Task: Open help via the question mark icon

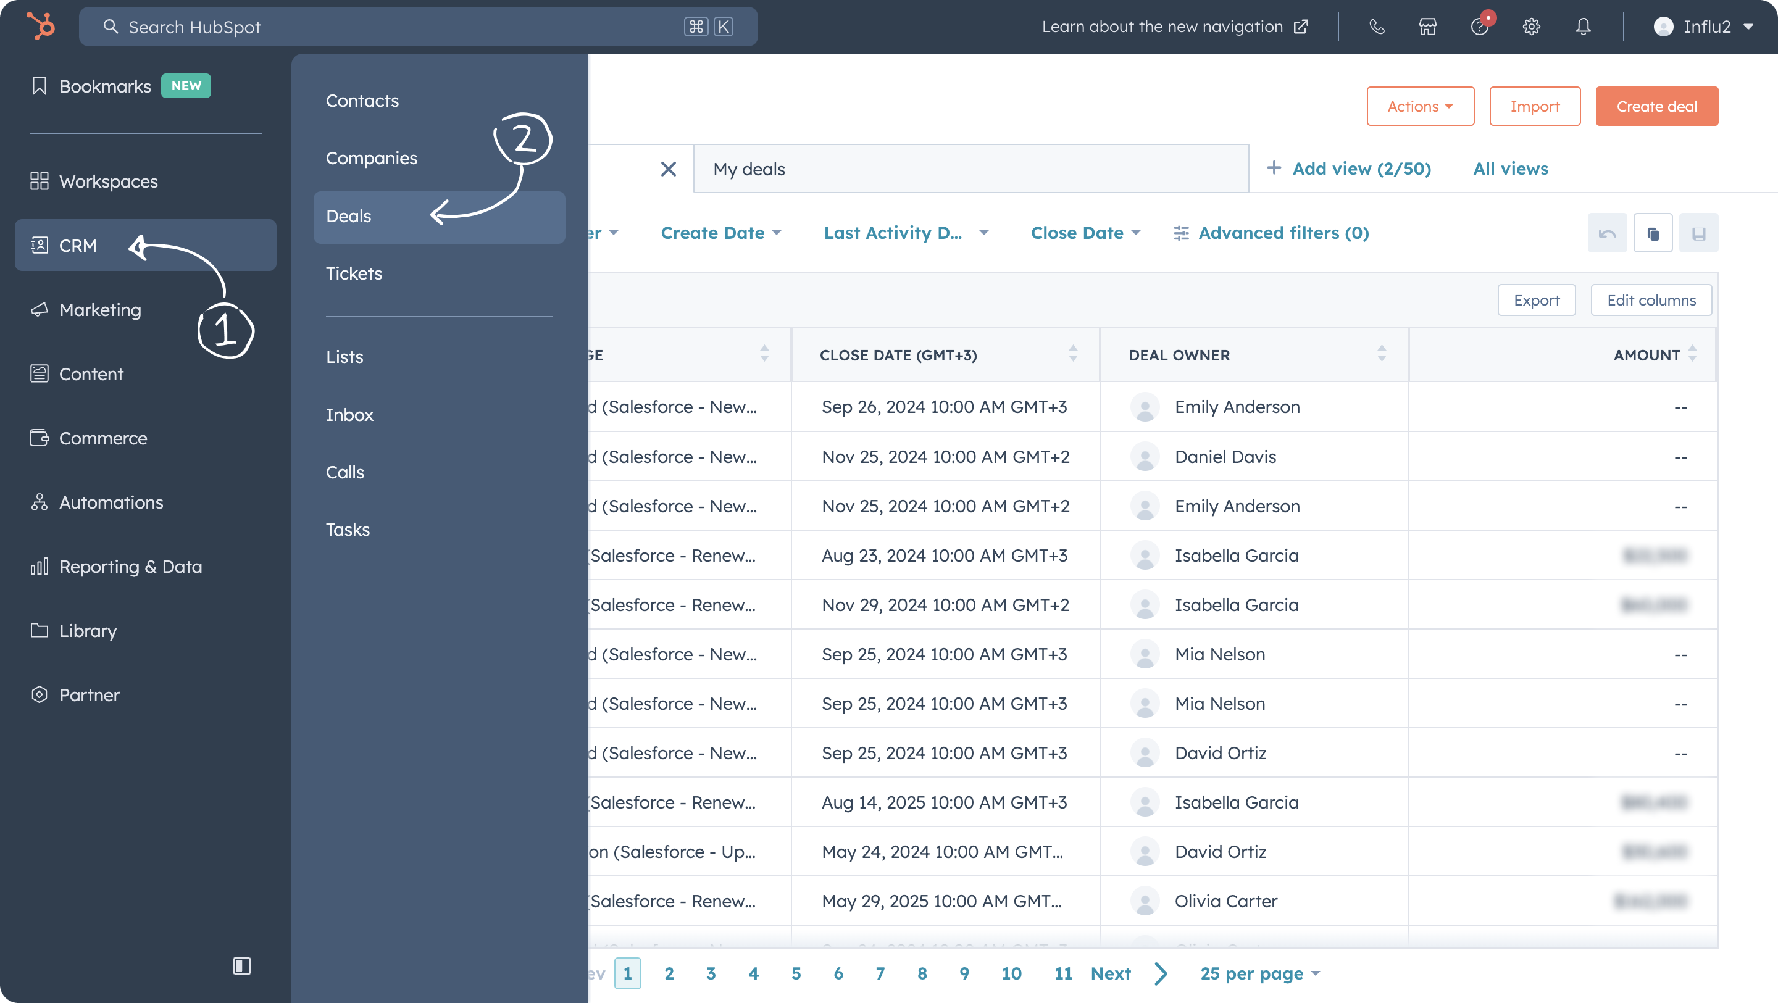Action: [1479, 26]
